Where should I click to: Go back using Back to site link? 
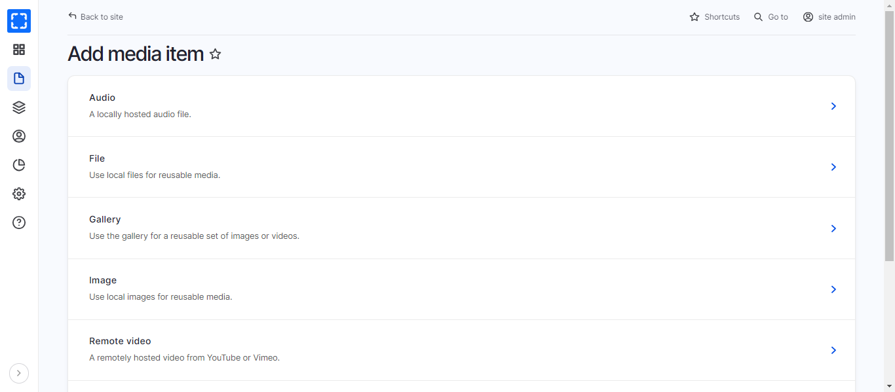96,17
